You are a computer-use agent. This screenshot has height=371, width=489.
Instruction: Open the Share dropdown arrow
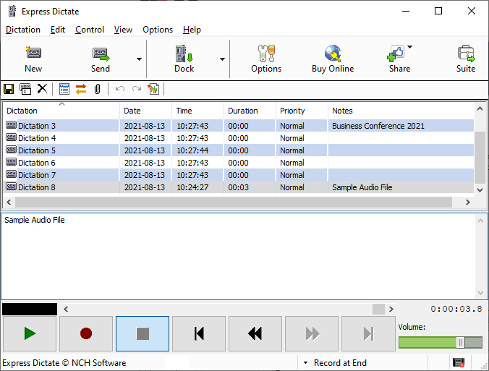409,47
